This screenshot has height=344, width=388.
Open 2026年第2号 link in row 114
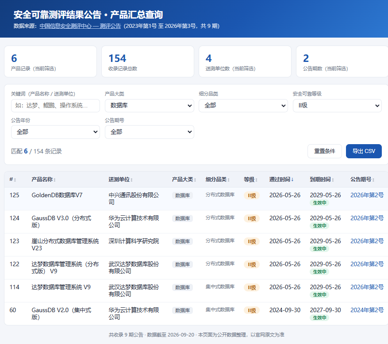[367, 287]
